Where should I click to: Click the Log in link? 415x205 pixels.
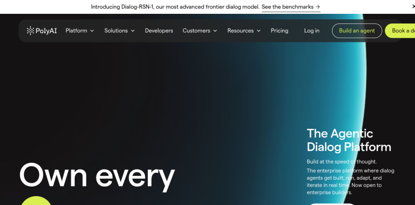pyautogui.click(x=312, y=31)
